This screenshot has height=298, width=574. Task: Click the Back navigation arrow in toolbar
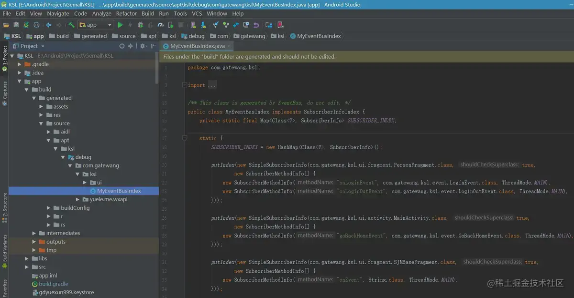(48, 25)
